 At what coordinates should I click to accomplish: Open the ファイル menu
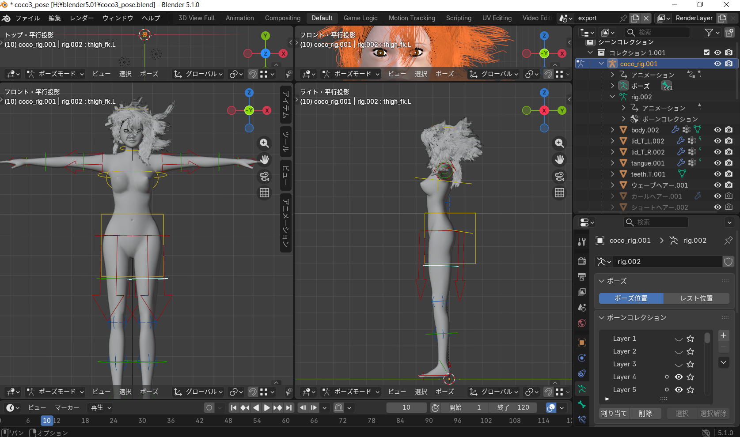(x=27, y=18)
